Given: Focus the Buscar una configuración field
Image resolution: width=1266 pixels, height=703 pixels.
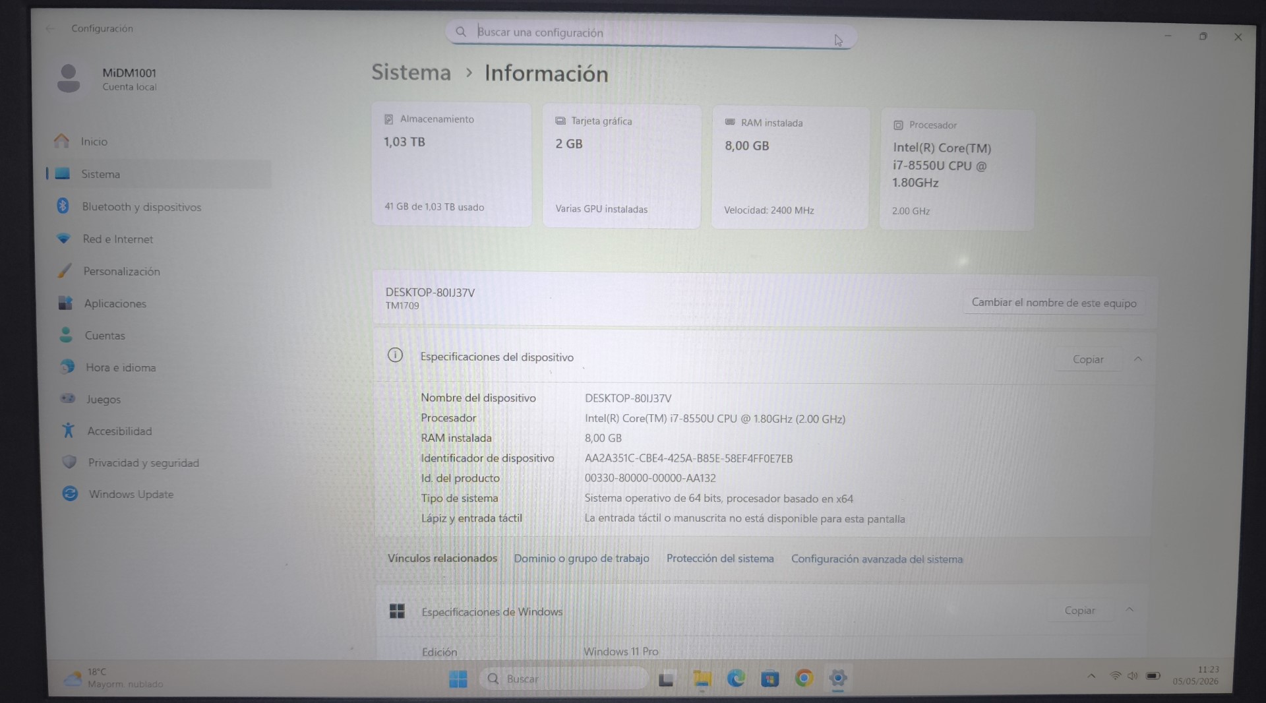Looking at the screenshot, I should 651,33.
